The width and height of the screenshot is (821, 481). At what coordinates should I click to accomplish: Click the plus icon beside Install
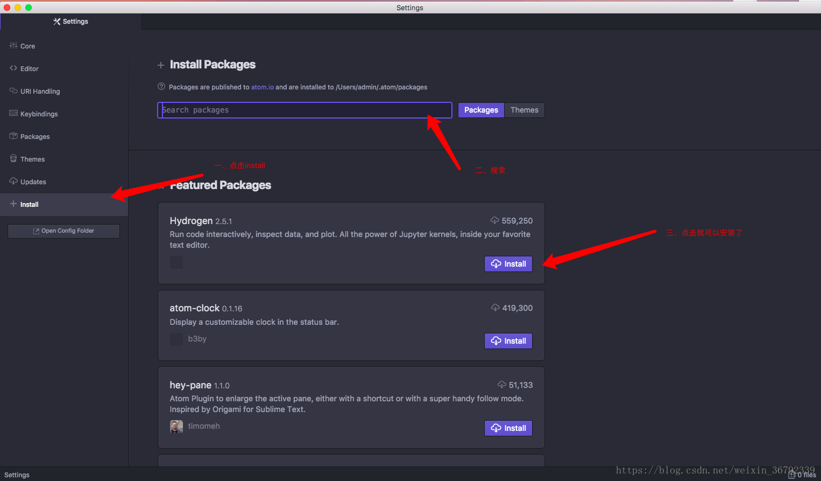pyautogui.click(x=13, y=204)
